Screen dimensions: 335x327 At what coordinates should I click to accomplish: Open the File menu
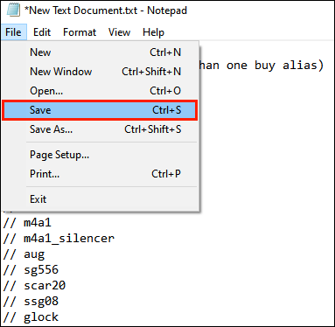[13, 32]
